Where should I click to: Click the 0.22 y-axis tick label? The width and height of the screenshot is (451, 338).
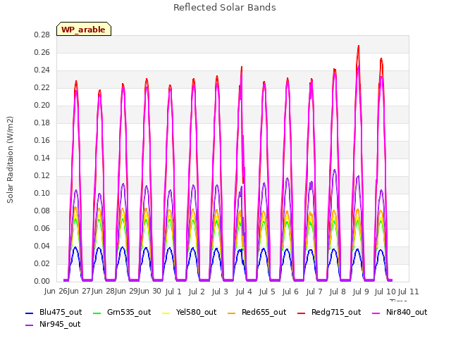(42, 87)
